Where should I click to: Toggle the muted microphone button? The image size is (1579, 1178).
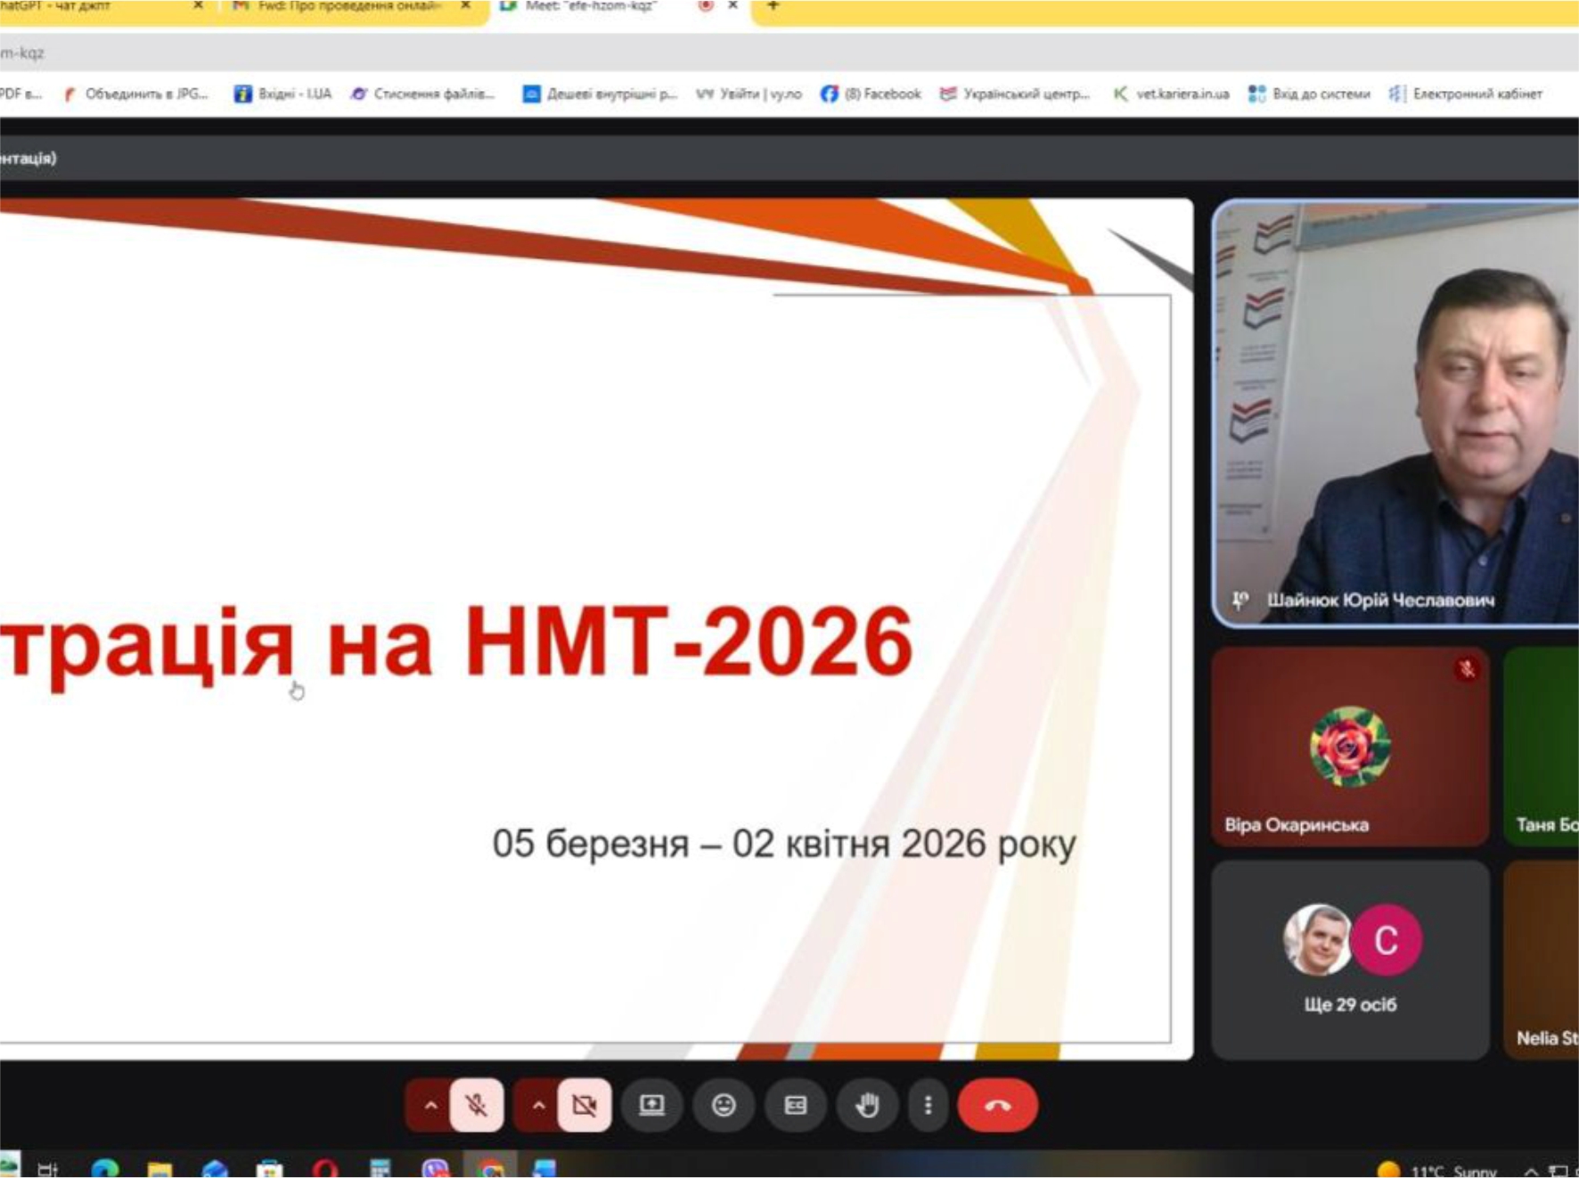(x=477, y=1106)
